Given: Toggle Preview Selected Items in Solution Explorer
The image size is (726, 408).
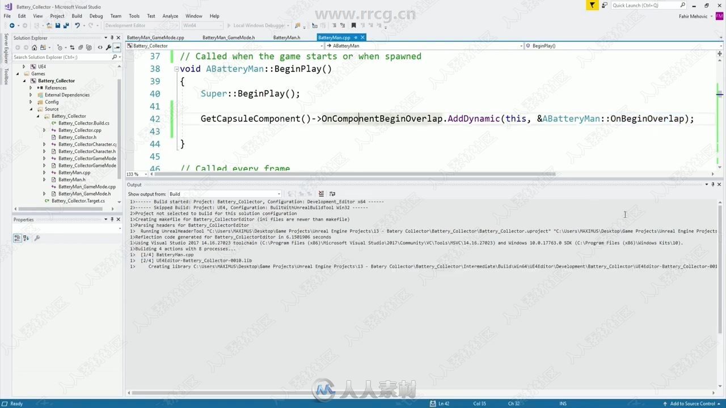Looking at the screenshot, I should 117,48.
